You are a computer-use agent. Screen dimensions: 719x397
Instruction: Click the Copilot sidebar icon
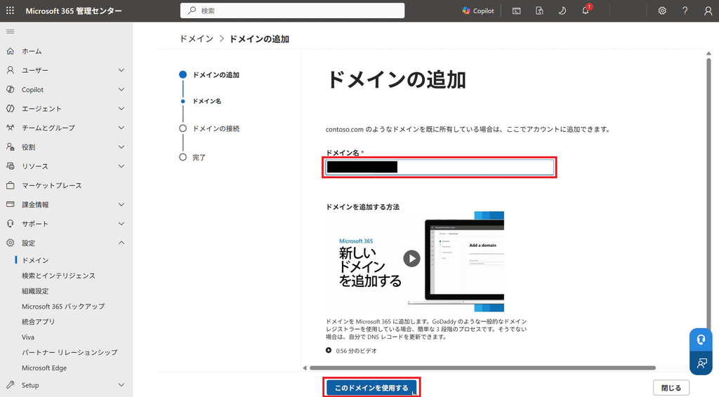pos(10,89)
